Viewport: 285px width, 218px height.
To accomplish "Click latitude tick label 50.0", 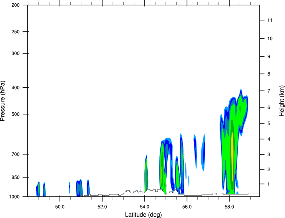I will [x=60, y=207].
